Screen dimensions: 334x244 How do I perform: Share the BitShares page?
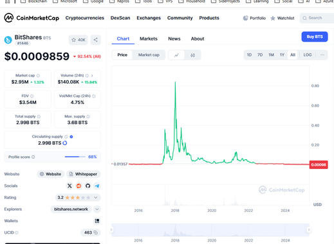tap(95, 40)
